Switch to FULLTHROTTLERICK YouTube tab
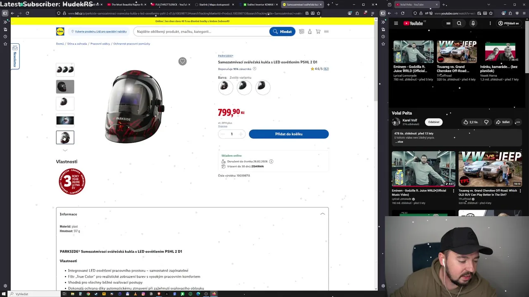The width and height of the screenshot is (529, 297). click(x=170, y=5)
